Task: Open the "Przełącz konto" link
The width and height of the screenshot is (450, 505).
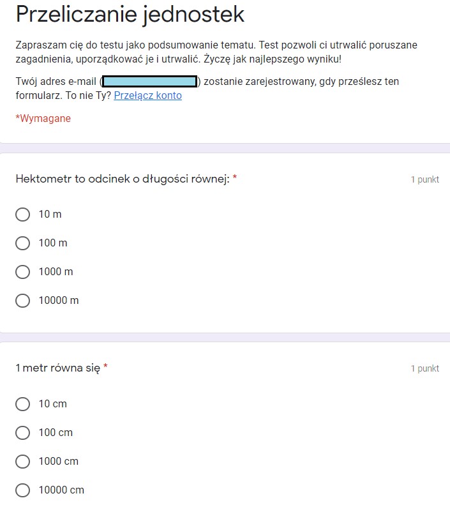Action: coord(147,96)
